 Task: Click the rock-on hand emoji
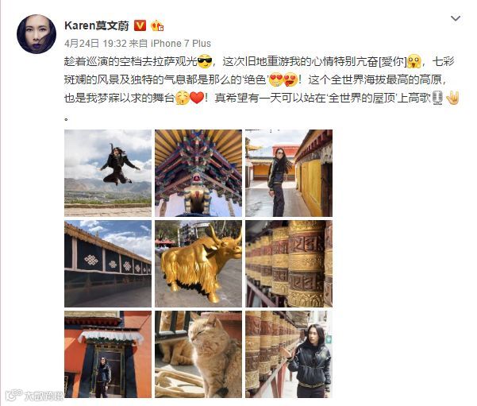pos(452,98)
